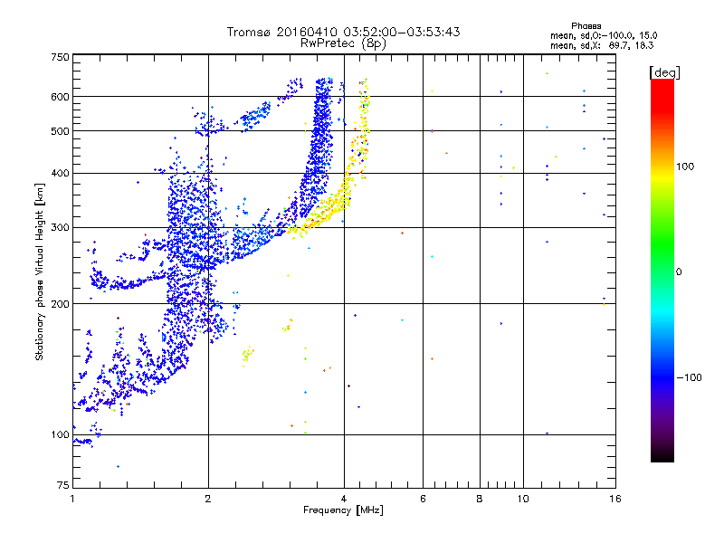
Task: Click the y-axis tick label '750'
Action: [x=60, y=57]
